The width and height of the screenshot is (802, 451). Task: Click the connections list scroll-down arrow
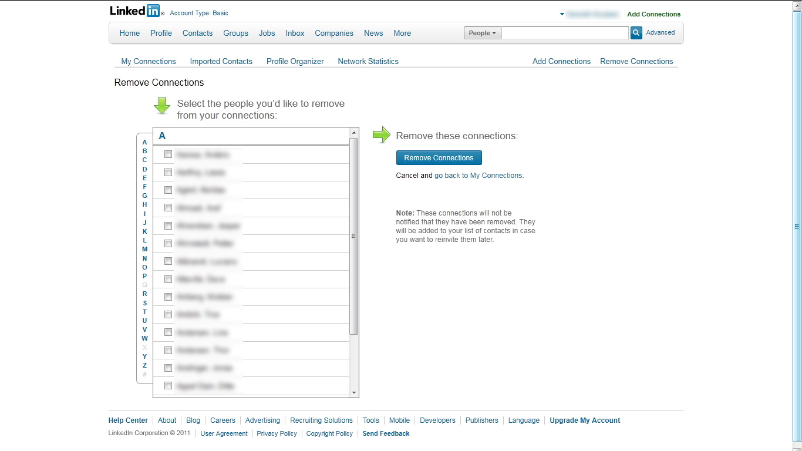pyautogui.click(x=354, y=392)
